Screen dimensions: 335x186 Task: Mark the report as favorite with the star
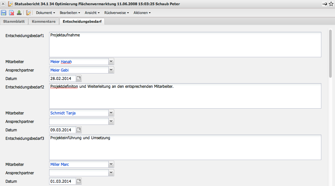click(x=331, y=4)
